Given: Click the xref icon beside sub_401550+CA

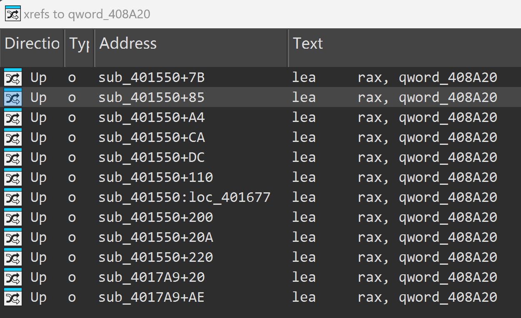Looking at the screenshot, I should click(13, 138).
